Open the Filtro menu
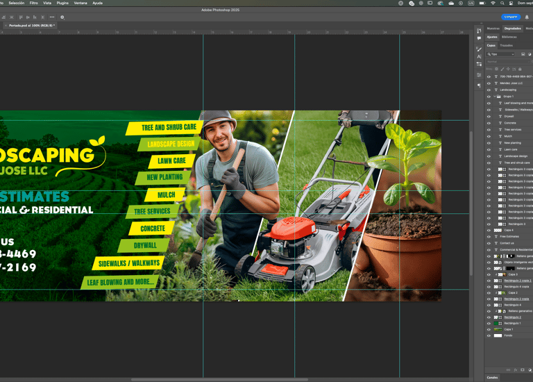The image size is (533, 382). tap(33, 3)
